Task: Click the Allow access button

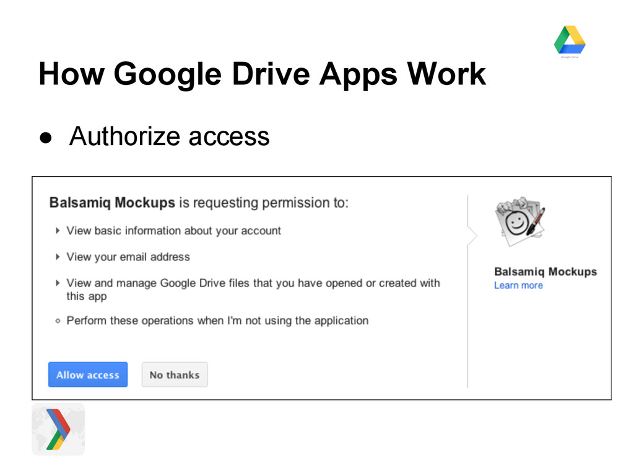Action: point(88,374)
